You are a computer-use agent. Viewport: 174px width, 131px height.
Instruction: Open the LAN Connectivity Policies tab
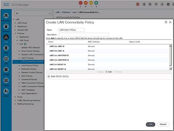coord(68,17)
